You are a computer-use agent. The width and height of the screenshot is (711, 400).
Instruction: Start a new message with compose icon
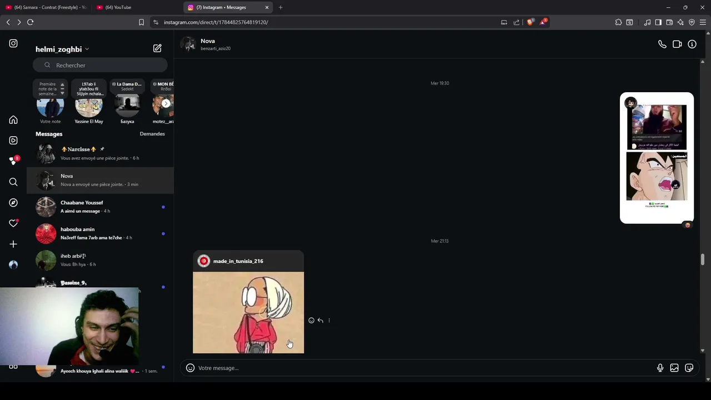pos(157,48)
